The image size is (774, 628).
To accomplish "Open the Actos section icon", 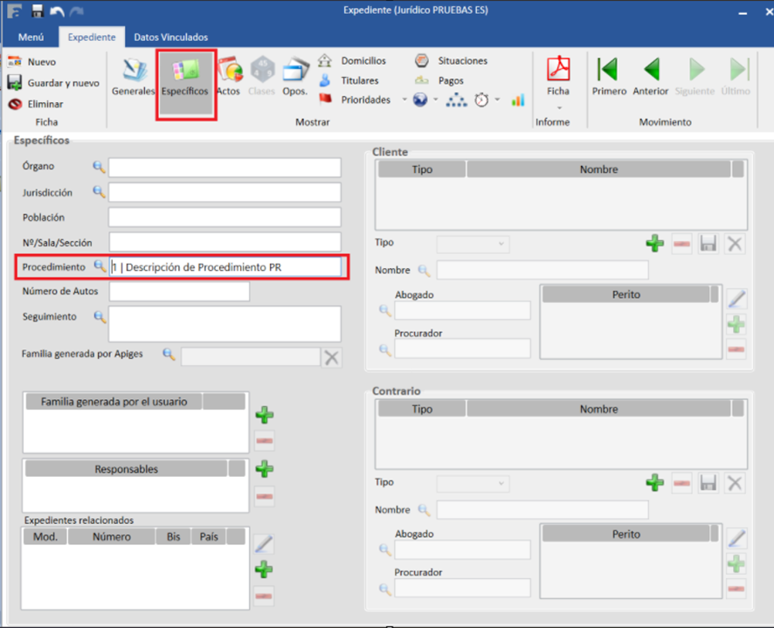I will [x=229, y=76].
